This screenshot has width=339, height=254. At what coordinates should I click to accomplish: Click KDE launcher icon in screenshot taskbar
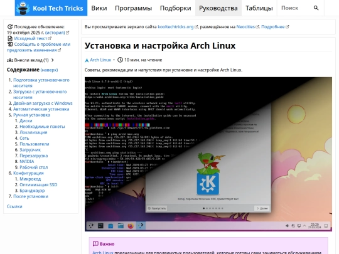click(91, 226)
